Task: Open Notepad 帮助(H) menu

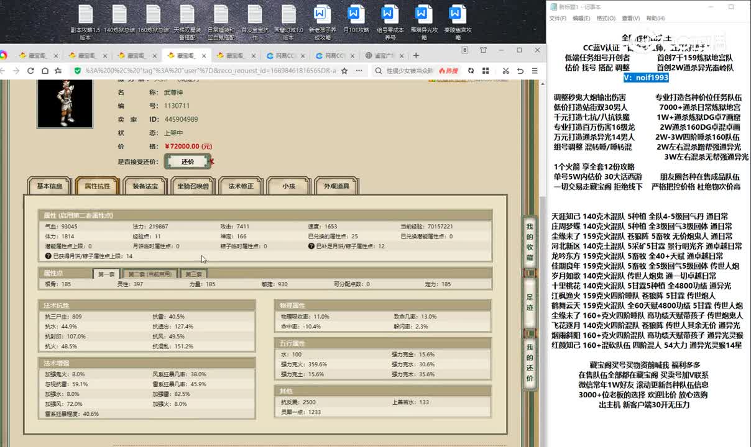Action: [x=655, y=19]
